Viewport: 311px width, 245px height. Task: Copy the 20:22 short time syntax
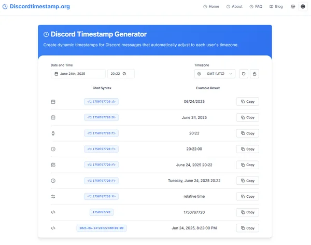coord(248,133)
